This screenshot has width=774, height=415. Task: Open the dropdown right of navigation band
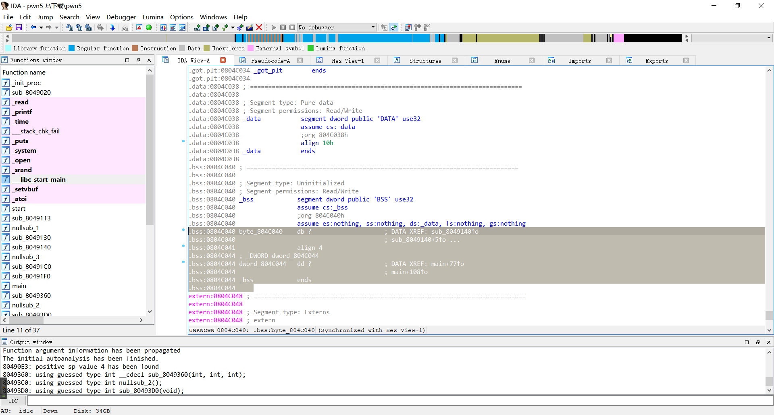[x=769, y=38]
